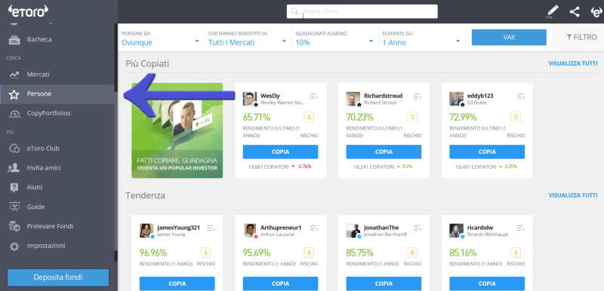This screenshot has height=291, width=604.
Task: Expand Guadagnati Almeno 10% dropdown
Action: tap(334, 38)
